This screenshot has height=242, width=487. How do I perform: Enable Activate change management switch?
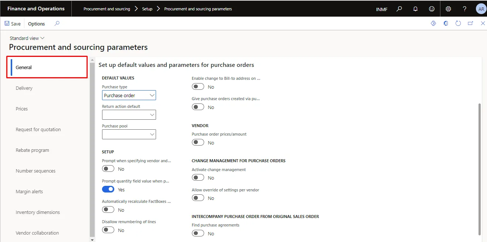pos(198,177)
